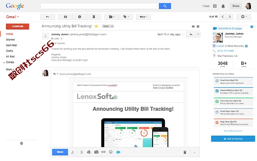This screenshot has width=257, height=161.
Task: Click the blue search magnifier button
Action: tap(165, 6)
